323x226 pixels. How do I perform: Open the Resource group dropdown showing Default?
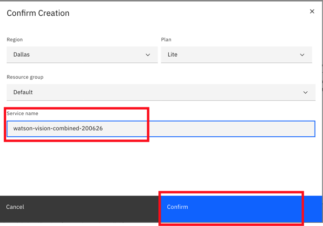pyautogui.click(x=161, y=92)
